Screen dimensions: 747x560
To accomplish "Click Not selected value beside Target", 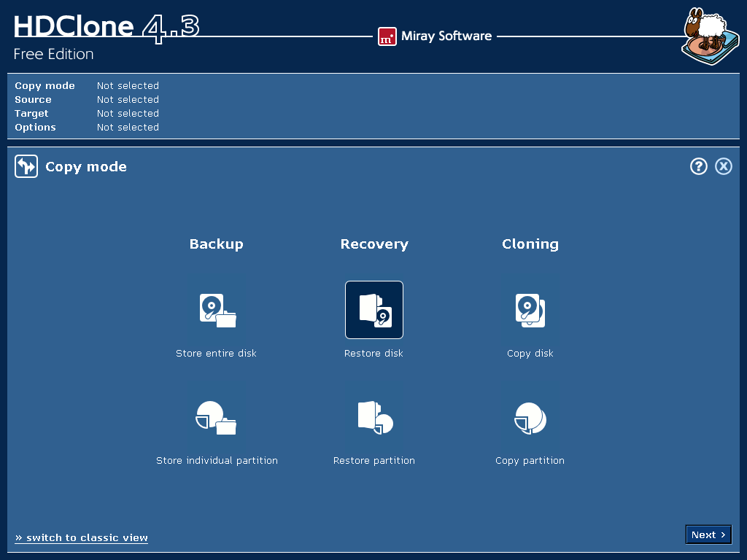I will click(x=128, y=113).
